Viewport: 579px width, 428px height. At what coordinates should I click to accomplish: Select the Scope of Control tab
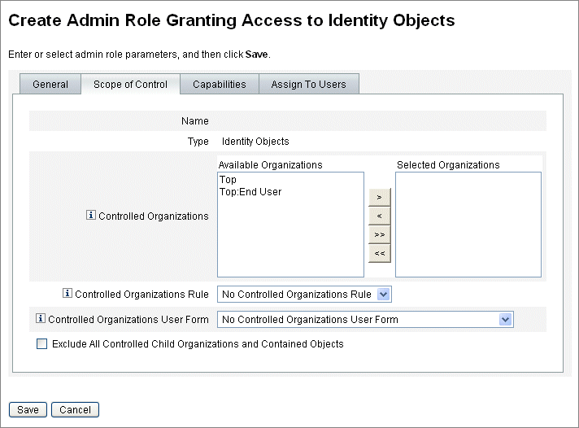click(130, 85)
